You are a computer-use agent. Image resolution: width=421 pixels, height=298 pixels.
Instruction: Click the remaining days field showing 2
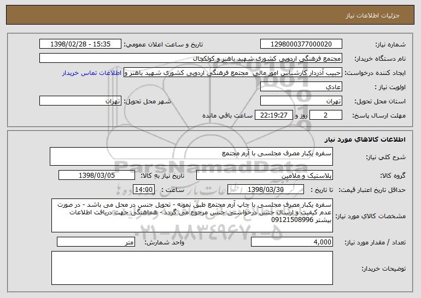click(x=326, y=115)
